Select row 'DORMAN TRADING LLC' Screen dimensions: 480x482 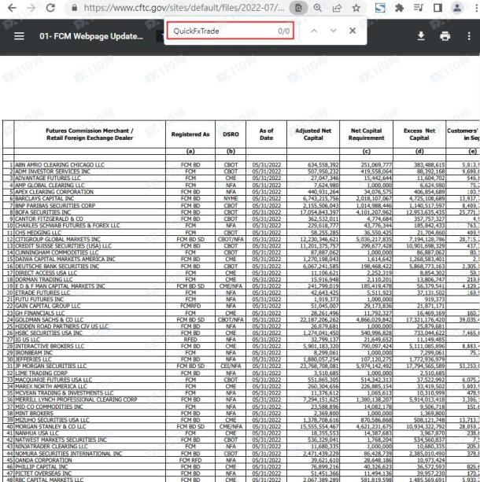(x=242, y=279)
